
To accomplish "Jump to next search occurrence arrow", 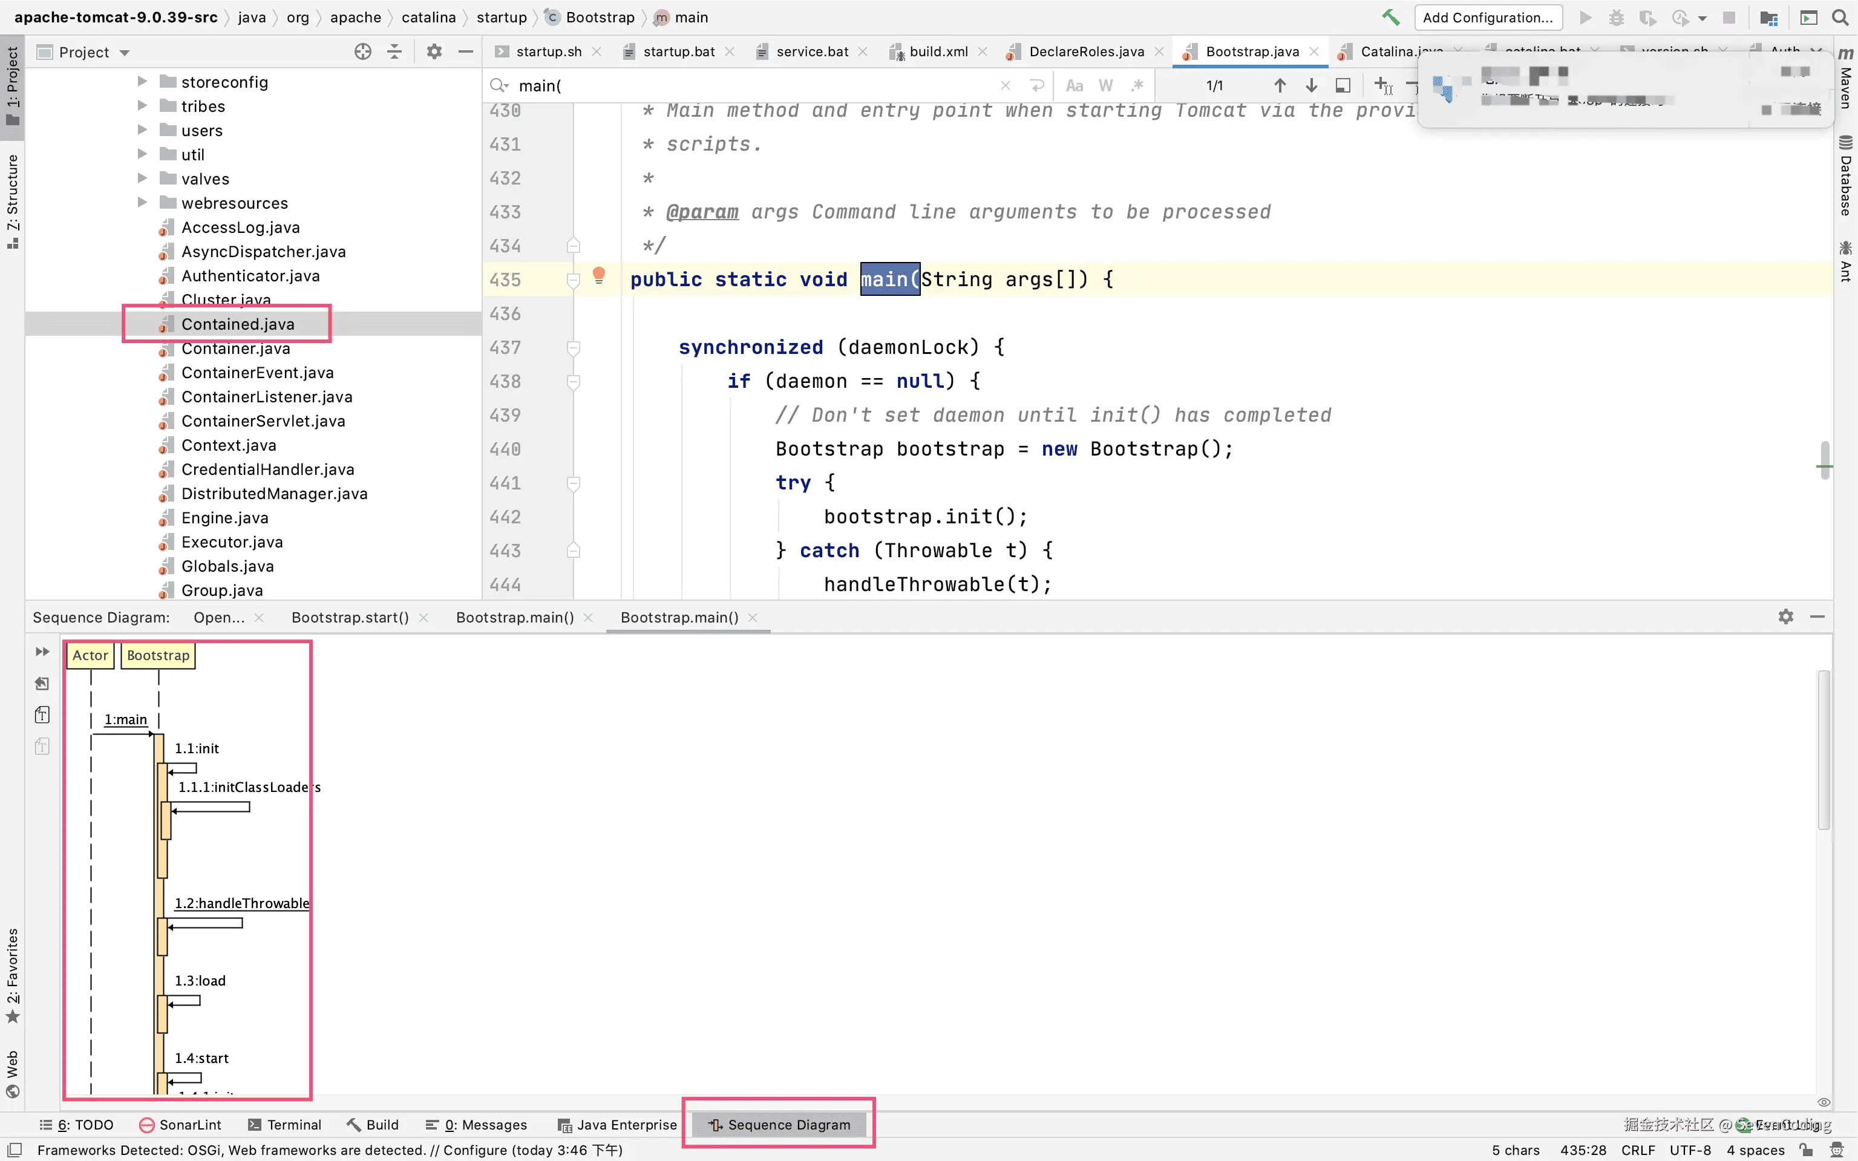I will [1311, 85].
